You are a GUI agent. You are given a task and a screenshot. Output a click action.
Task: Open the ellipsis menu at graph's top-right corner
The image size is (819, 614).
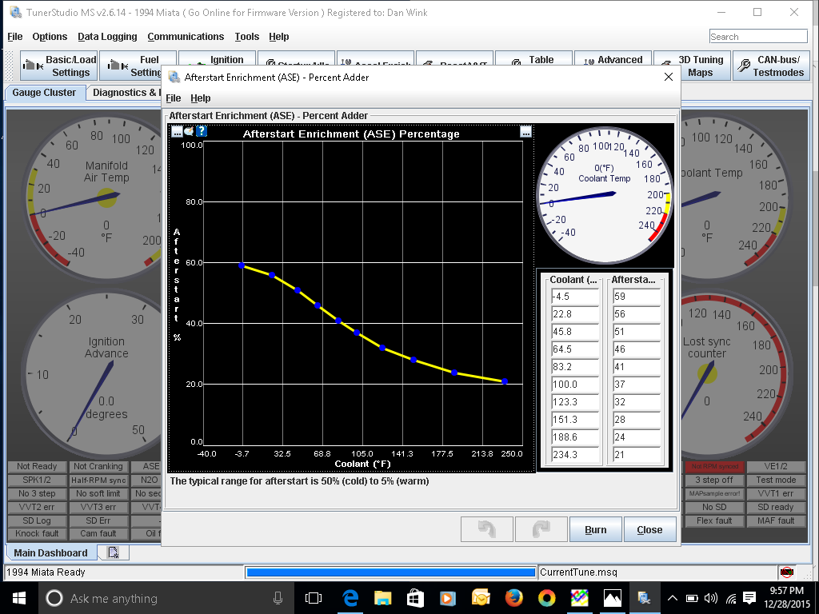click(525, 133)
